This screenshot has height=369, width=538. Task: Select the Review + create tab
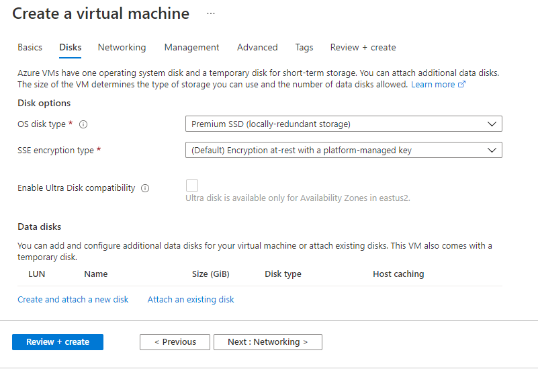point(363,48)
